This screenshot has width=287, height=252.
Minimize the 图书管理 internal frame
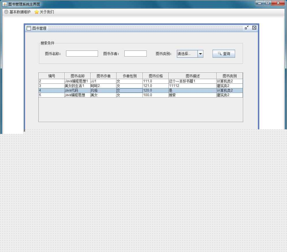point(247,28)
